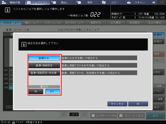Go to previous page with up arrow
The image size is (166, 124).
pyautogui.click(x=64, y=114)
